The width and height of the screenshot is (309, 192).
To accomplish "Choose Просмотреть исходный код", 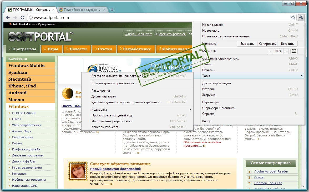I will click(137, 115).
